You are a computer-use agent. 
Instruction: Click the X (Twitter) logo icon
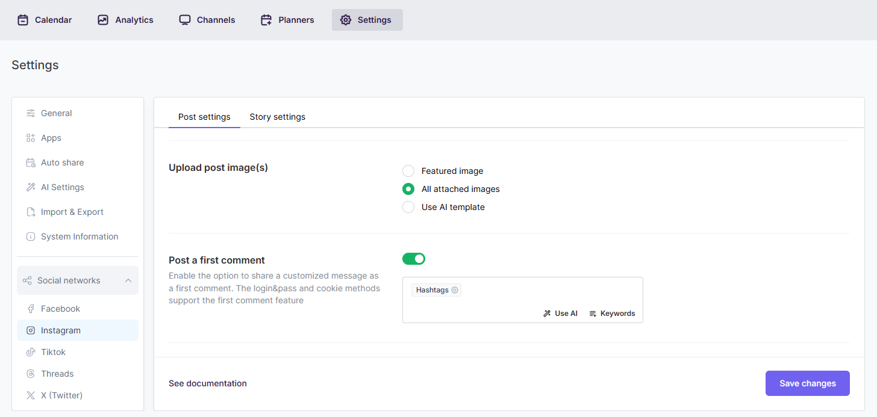pyautogui.click(x=31, y=395)
